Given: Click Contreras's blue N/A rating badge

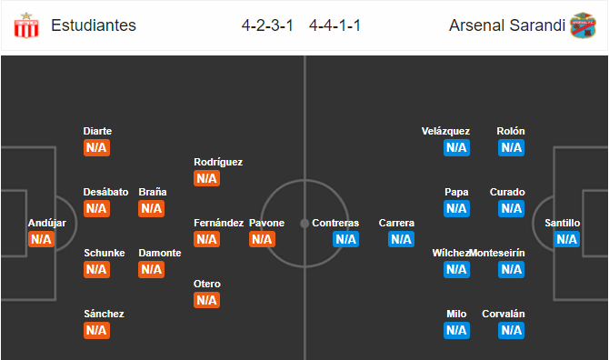Looking at the screenshot, I should point(345,239).
